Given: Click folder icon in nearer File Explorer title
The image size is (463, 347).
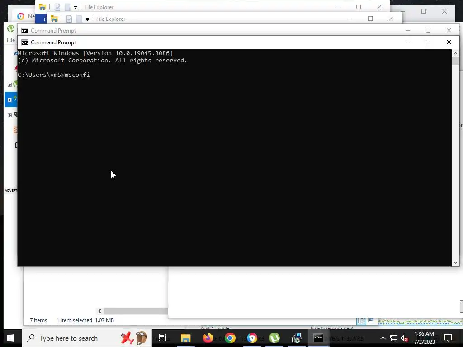Looking at the screenshot, I should pos(54,19).
